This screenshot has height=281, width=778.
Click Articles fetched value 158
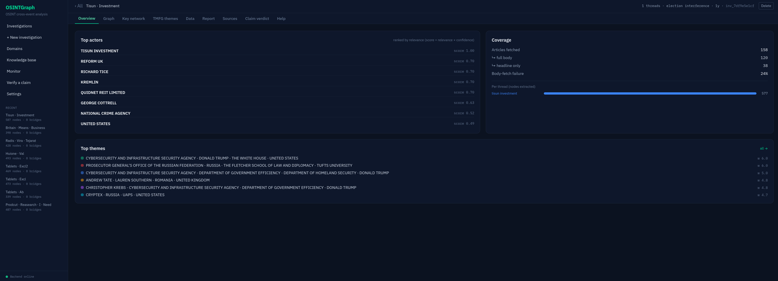764,50
